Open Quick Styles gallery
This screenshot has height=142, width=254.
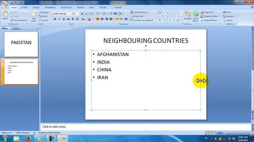(x=196, y=17)
